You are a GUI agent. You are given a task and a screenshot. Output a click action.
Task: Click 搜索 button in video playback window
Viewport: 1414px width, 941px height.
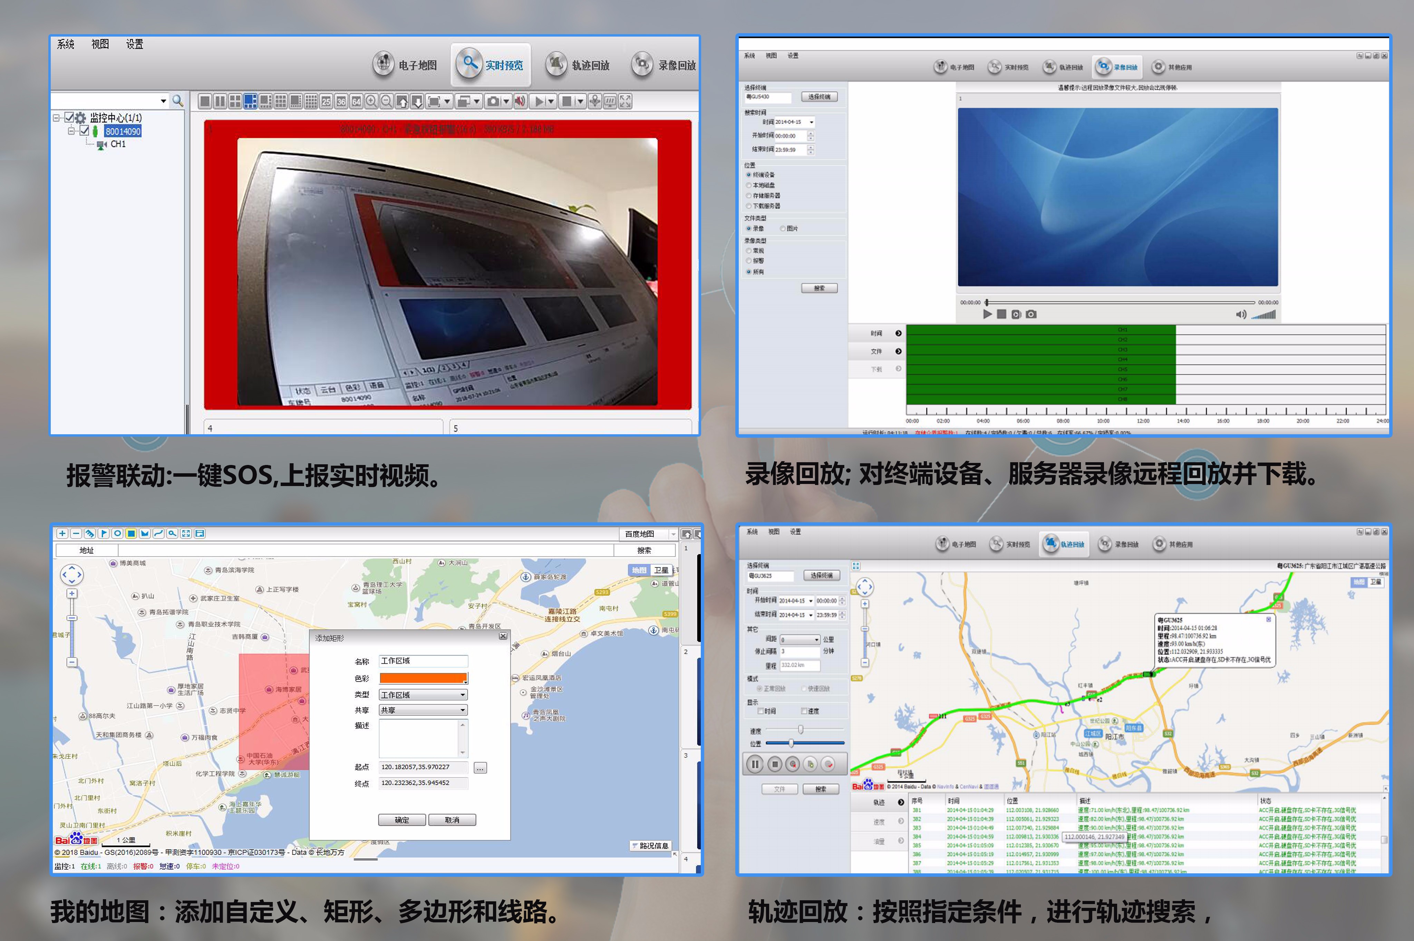point(819,288)
